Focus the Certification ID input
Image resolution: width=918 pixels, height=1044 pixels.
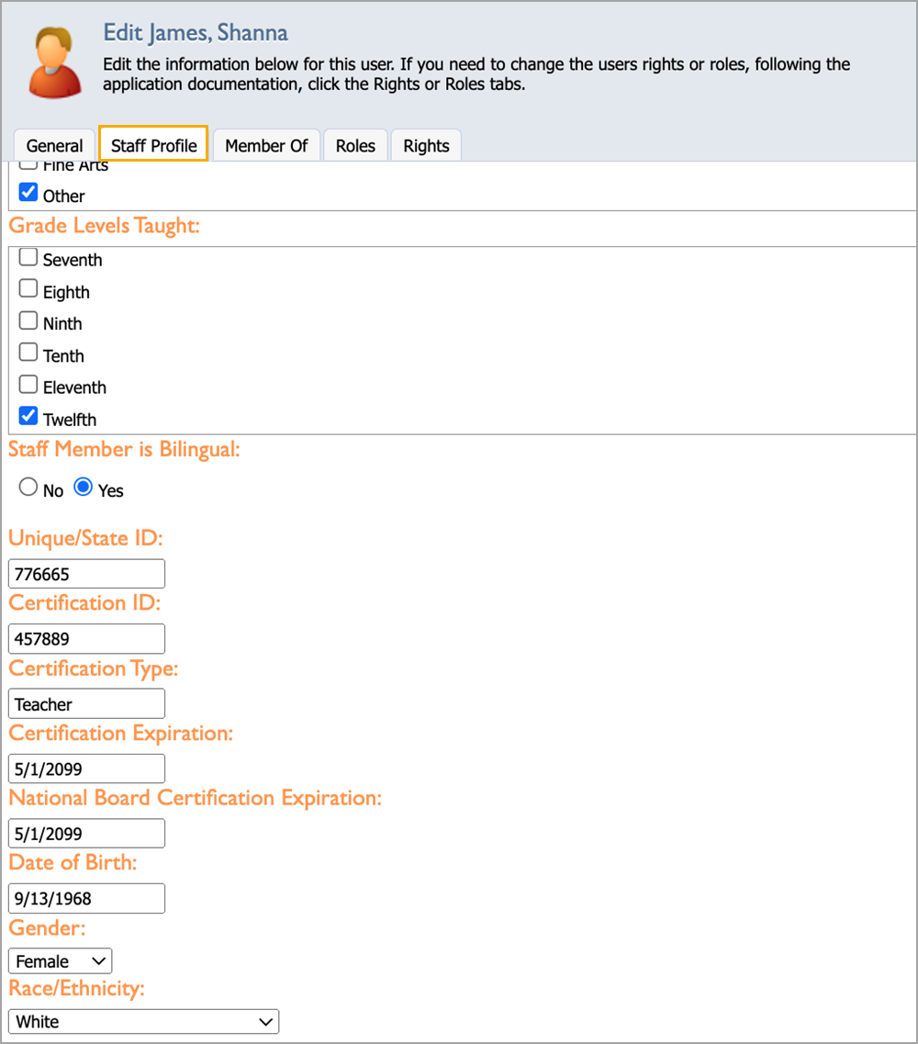tap(86, 638)
